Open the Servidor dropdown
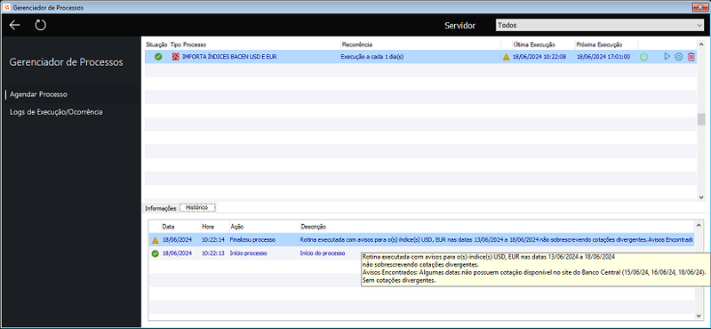711x329 pixels. 600,26
